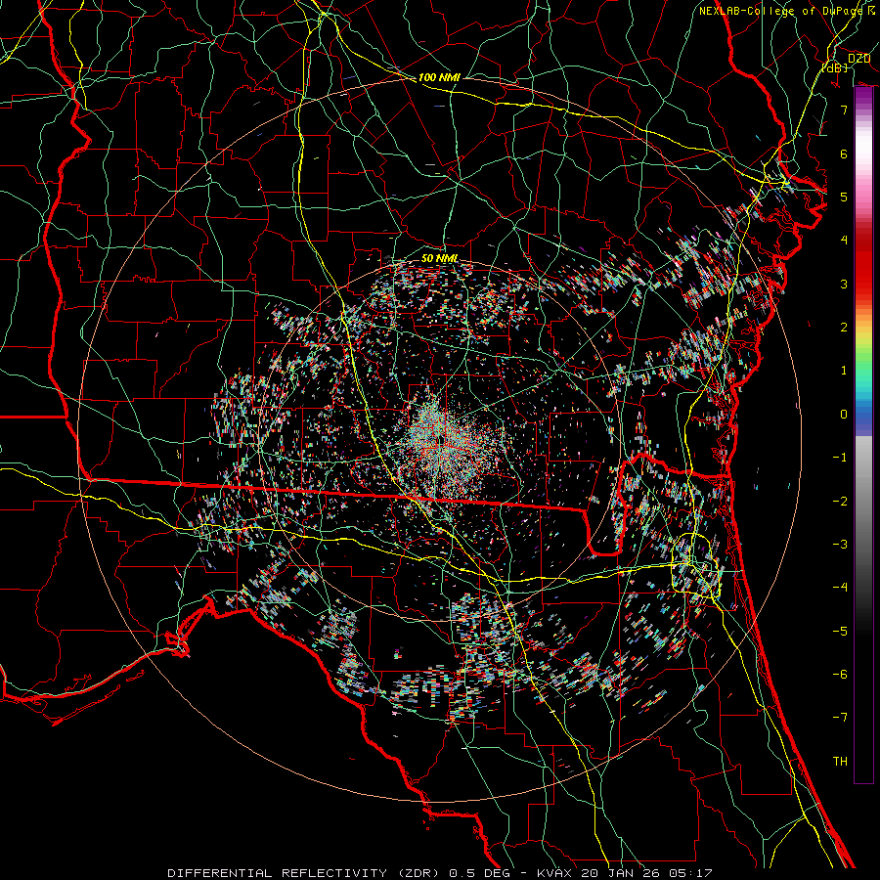This screenshot has height=880, width=880.
Task: Click the positive "2" scale value
Action: (844, 328)
